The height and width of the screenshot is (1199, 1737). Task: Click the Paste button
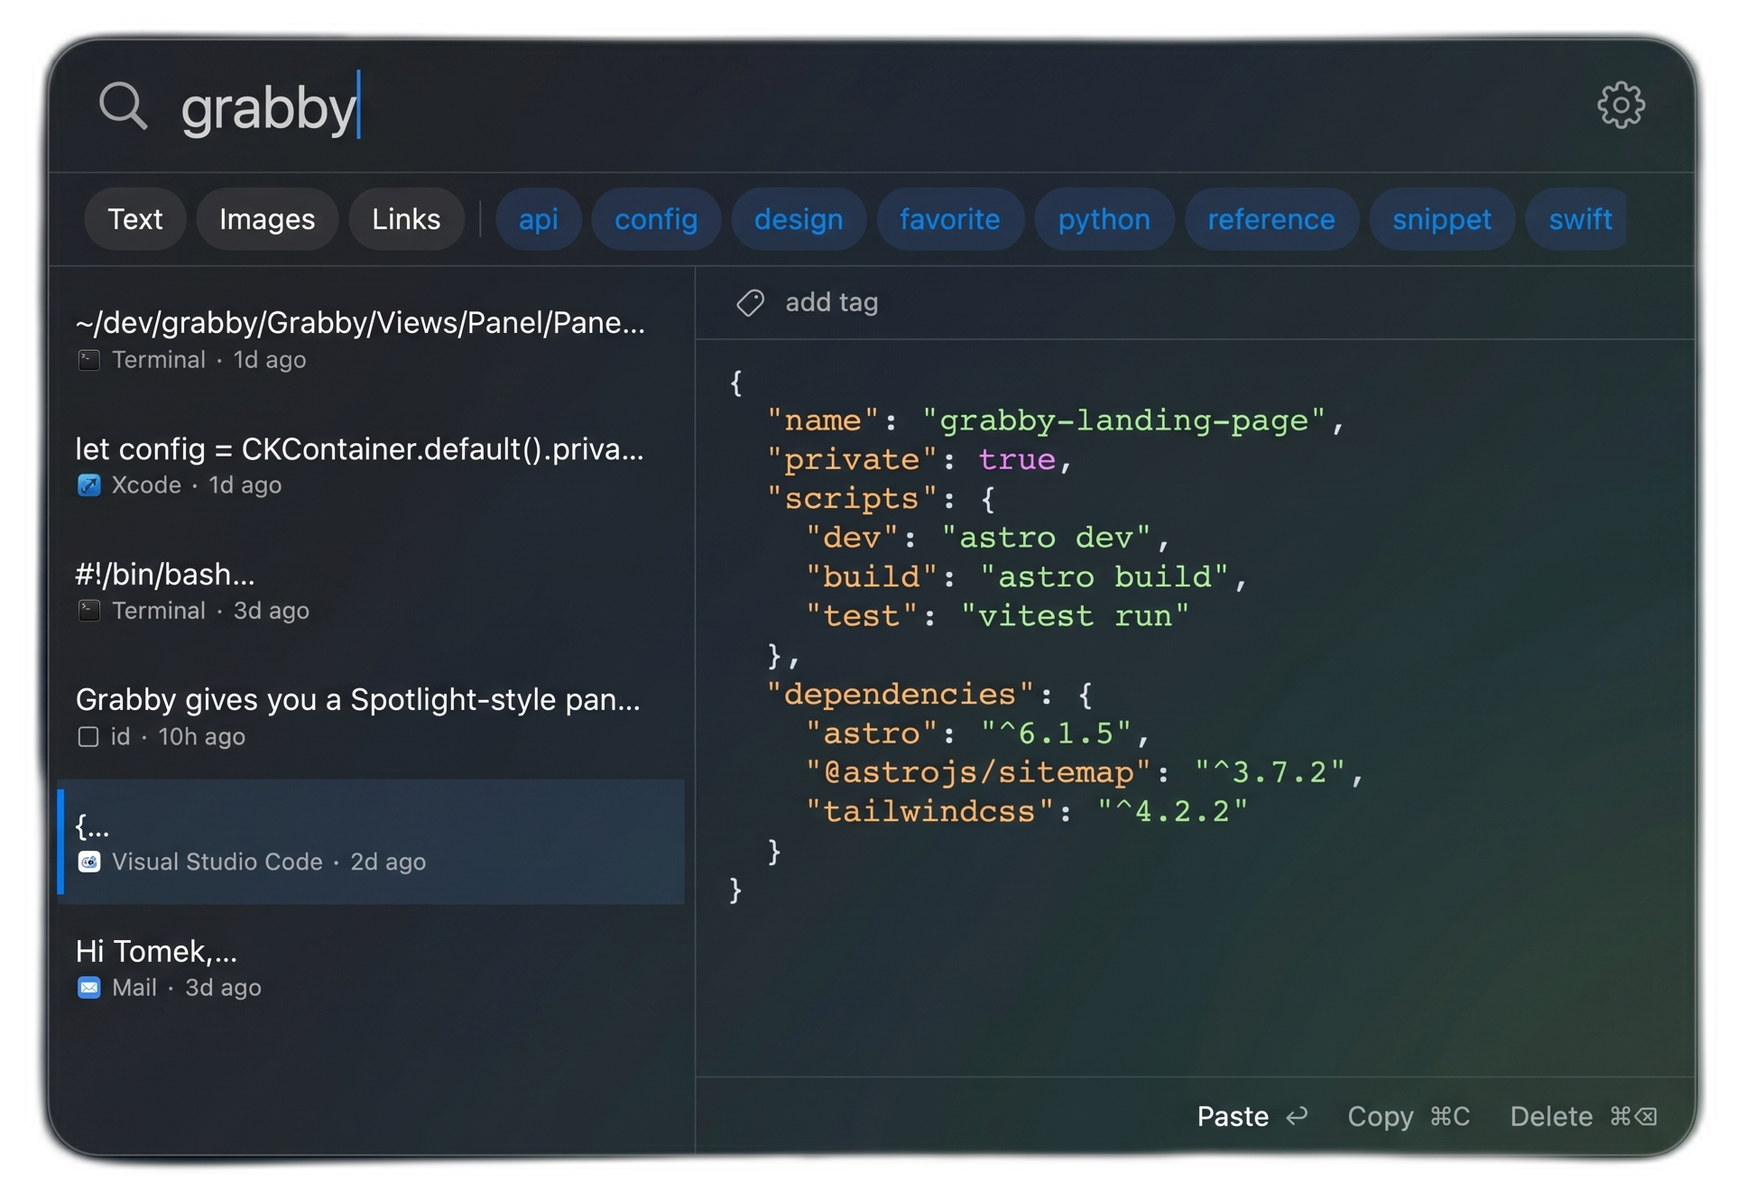(x=1252, y=1117)
